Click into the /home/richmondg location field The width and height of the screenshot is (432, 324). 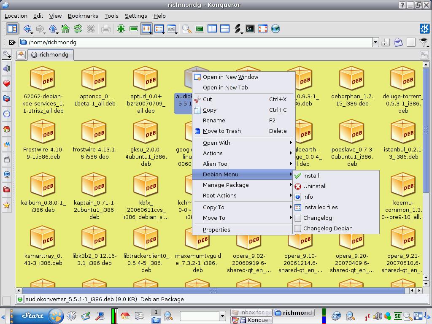coord(196,42)
